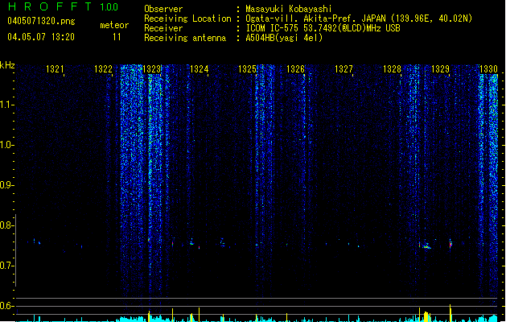Click the 1325 time marker
The height and width of the screenshot is (322, 506).
(247, 69)
